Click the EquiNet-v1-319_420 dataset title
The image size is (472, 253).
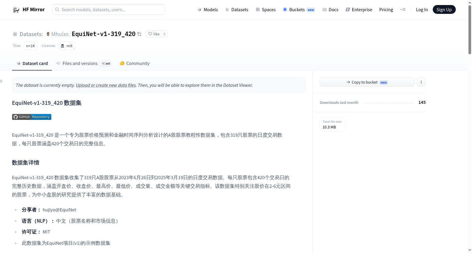[104, 34]
